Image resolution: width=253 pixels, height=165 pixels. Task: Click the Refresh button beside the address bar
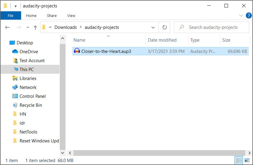coord(164,27)
